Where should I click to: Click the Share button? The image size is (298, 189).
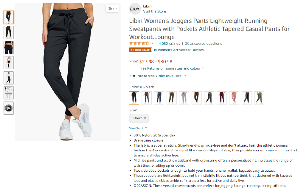click(112, 9)
